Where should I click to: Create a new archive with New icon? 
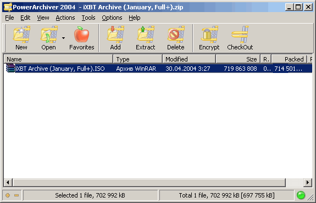click(x=21, y=38)
